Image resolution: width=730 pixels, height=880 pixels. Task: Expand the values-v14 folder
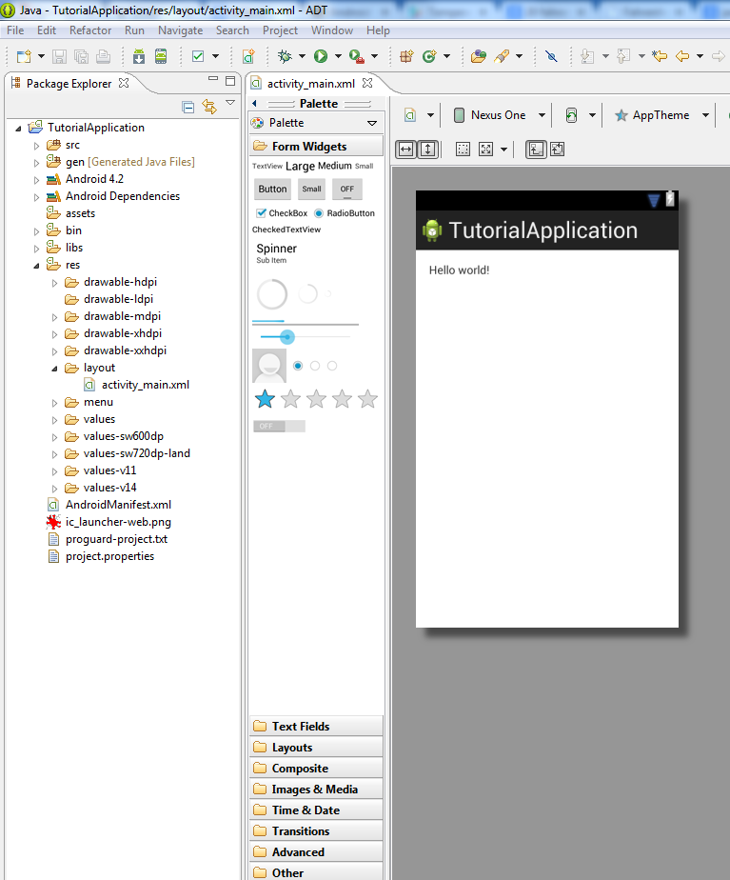click(x=54, y=489)
